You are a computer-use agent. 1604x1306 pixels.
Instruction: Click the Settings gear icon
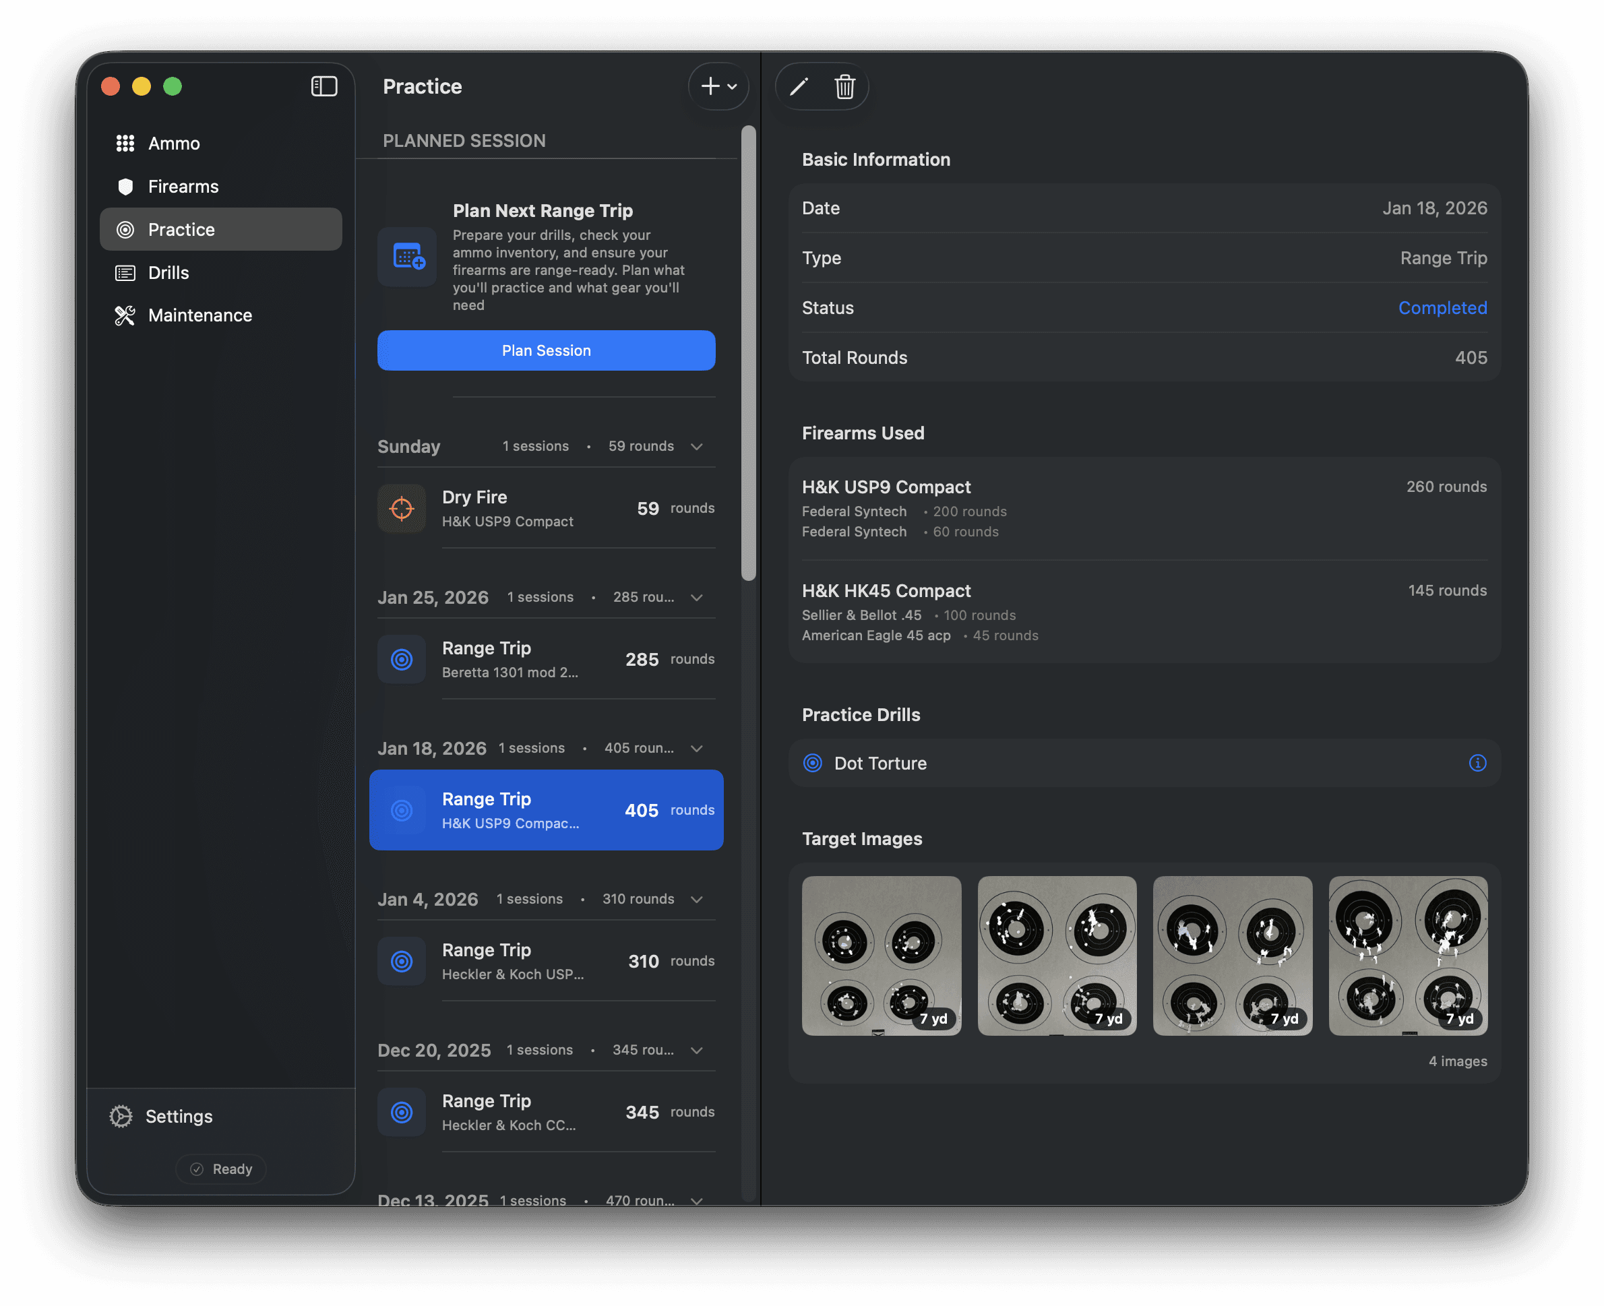[121, 1116]
